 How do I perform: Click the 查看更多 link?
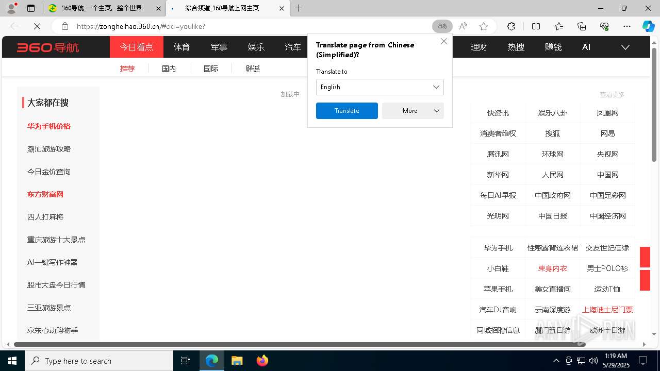coord(612,95)
